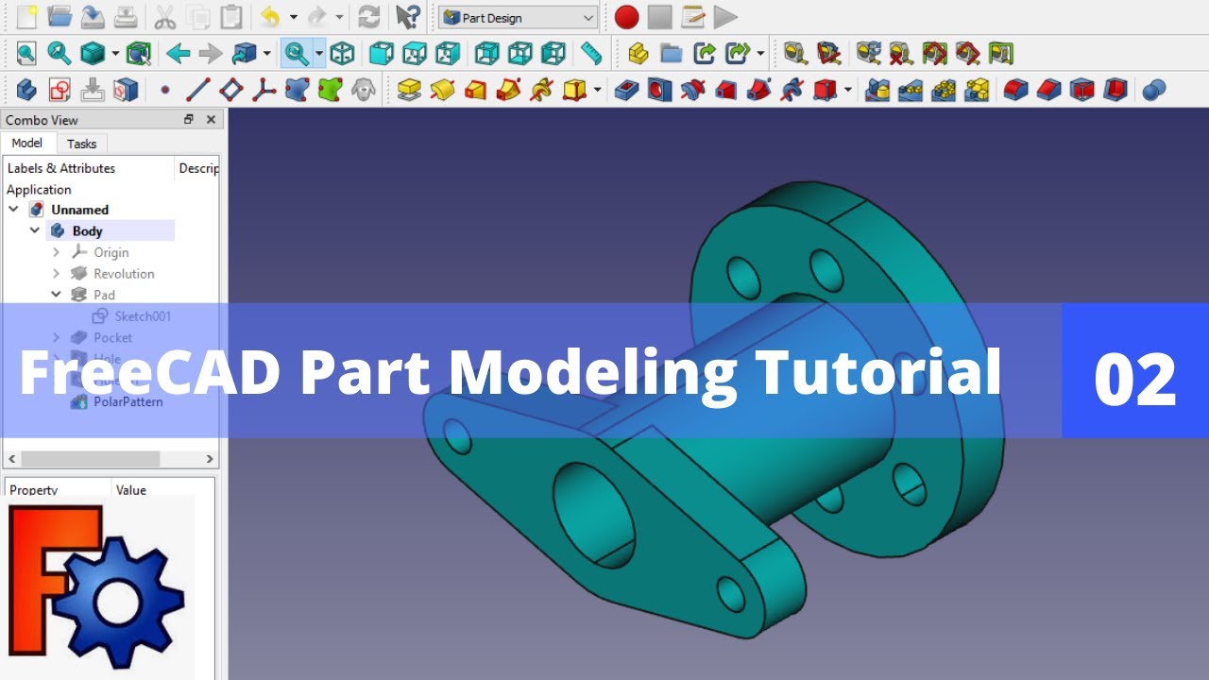Select PolarPattern in the model tree

pos(128,401)
